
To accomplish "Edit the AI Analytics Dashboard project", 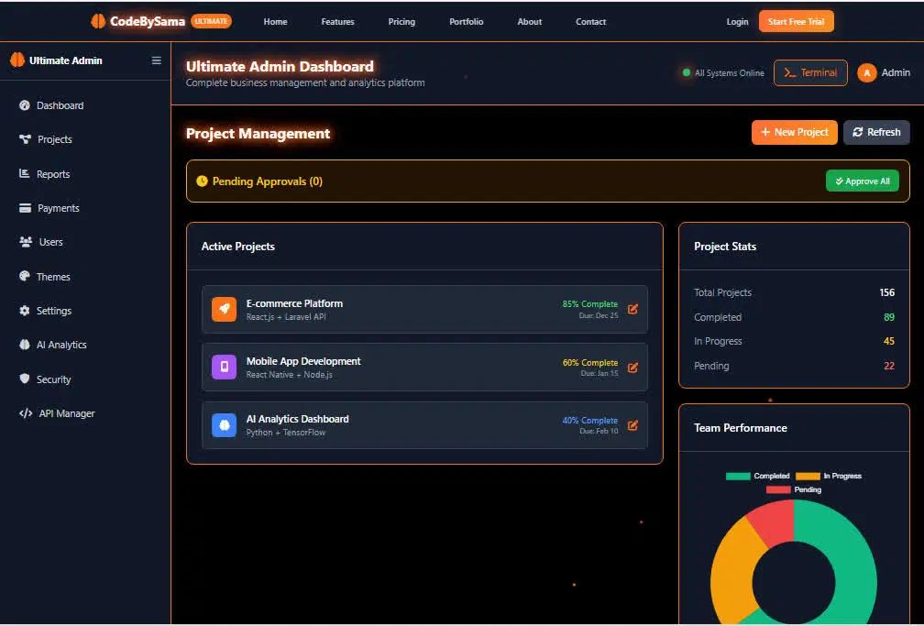I will (x=632, y=425).
